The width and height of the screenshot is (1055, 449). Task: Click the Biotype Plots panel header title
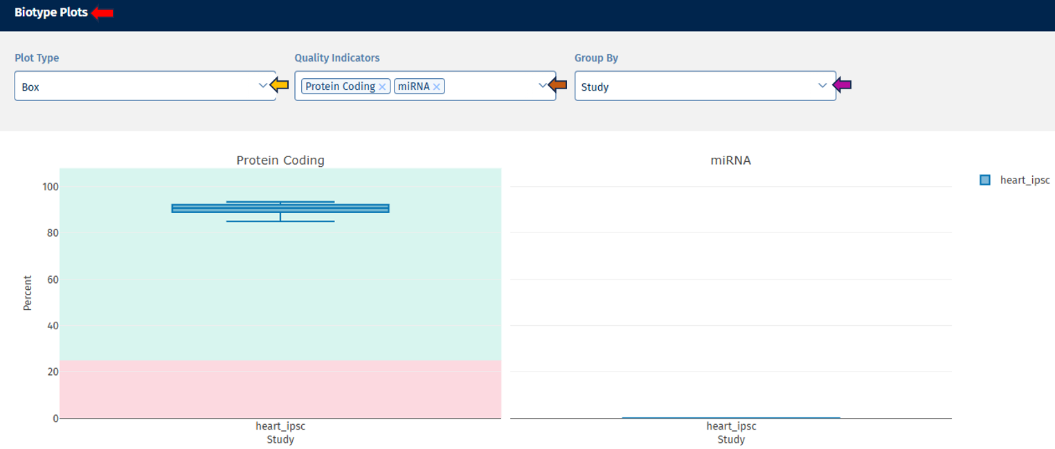click(51, 12)
